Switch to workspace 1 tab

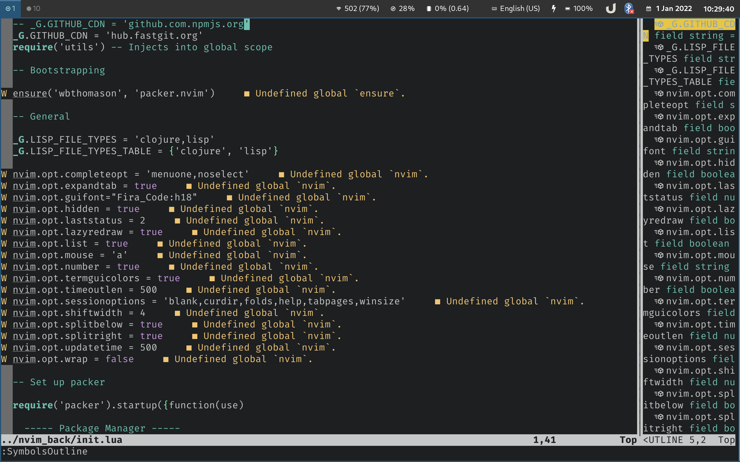(x=10, y=9)
